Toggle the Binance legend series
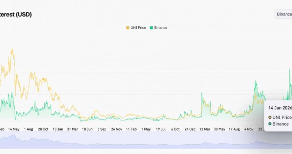 pyautogui.click(x=159, y=28)
